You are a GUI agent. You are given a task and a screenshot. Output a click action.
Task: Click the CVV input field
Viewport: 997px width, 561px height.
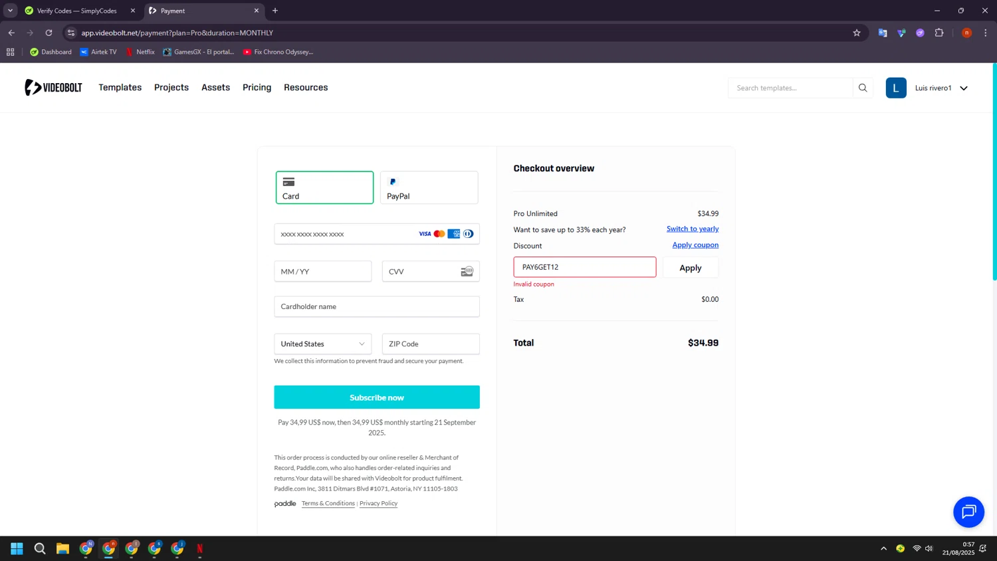tap(431, 271)
